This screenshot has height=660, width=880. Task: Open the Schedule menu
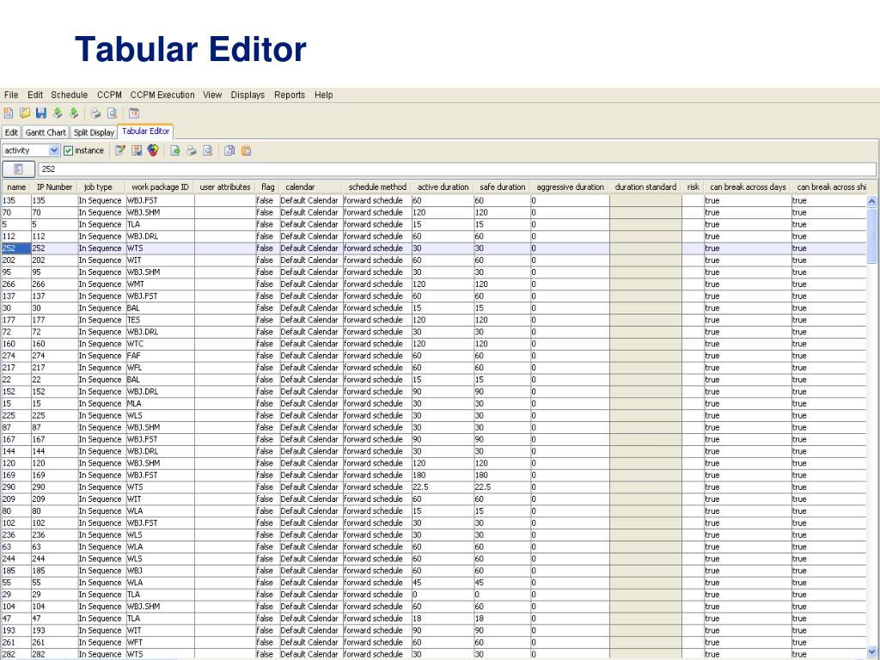point(69,95)
